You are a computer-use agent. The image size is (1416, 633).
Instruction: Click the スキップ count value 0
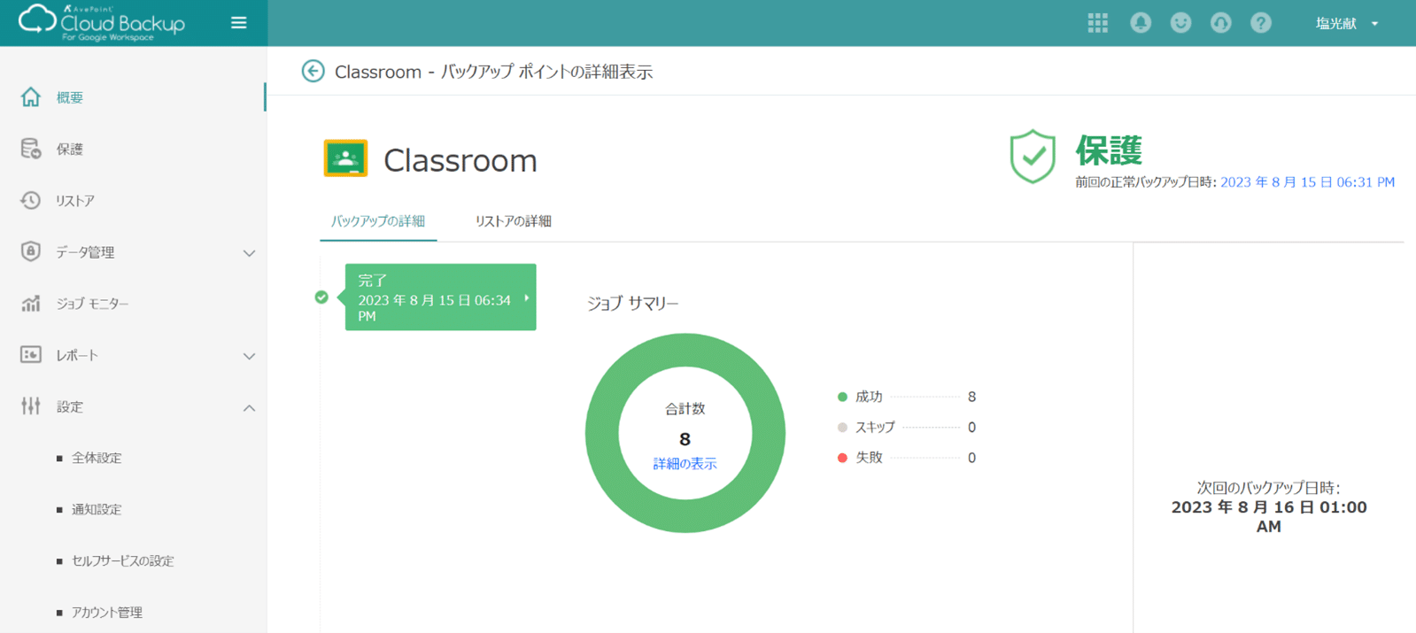[971, 428]
